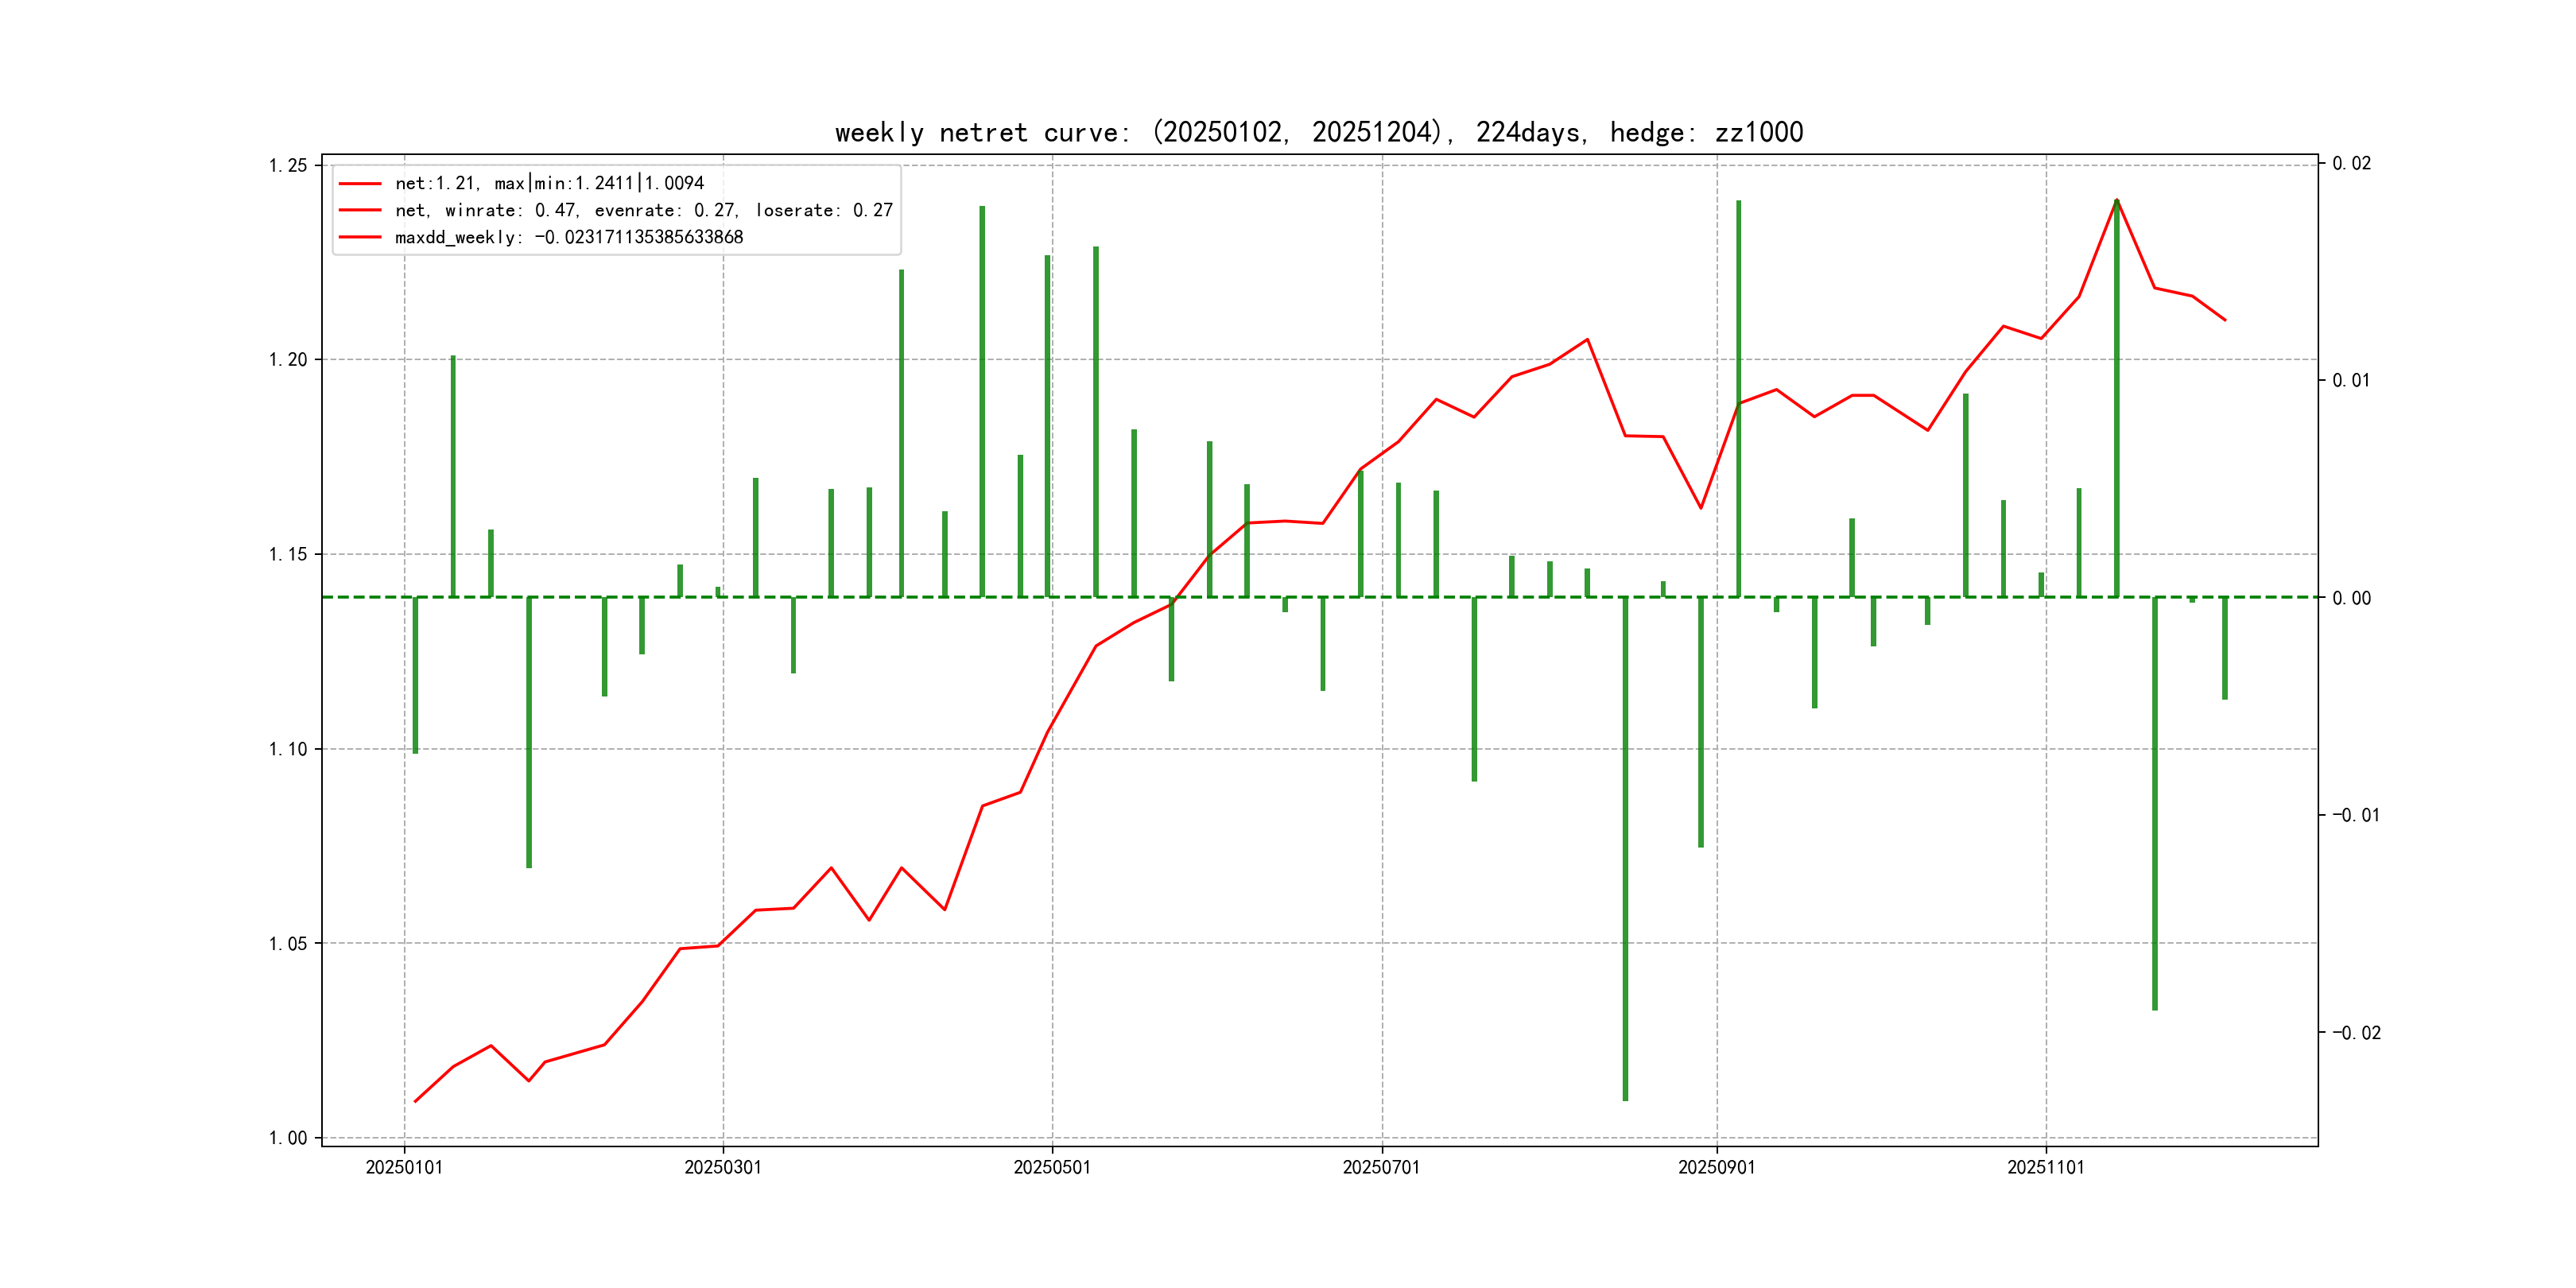Click the start point of the red curve

[415, 1101]
